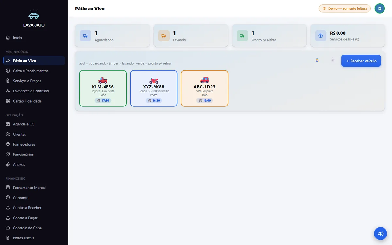
Task: Click the Receber veículo button
Action: pyautogui.click(x=361, y=61)
